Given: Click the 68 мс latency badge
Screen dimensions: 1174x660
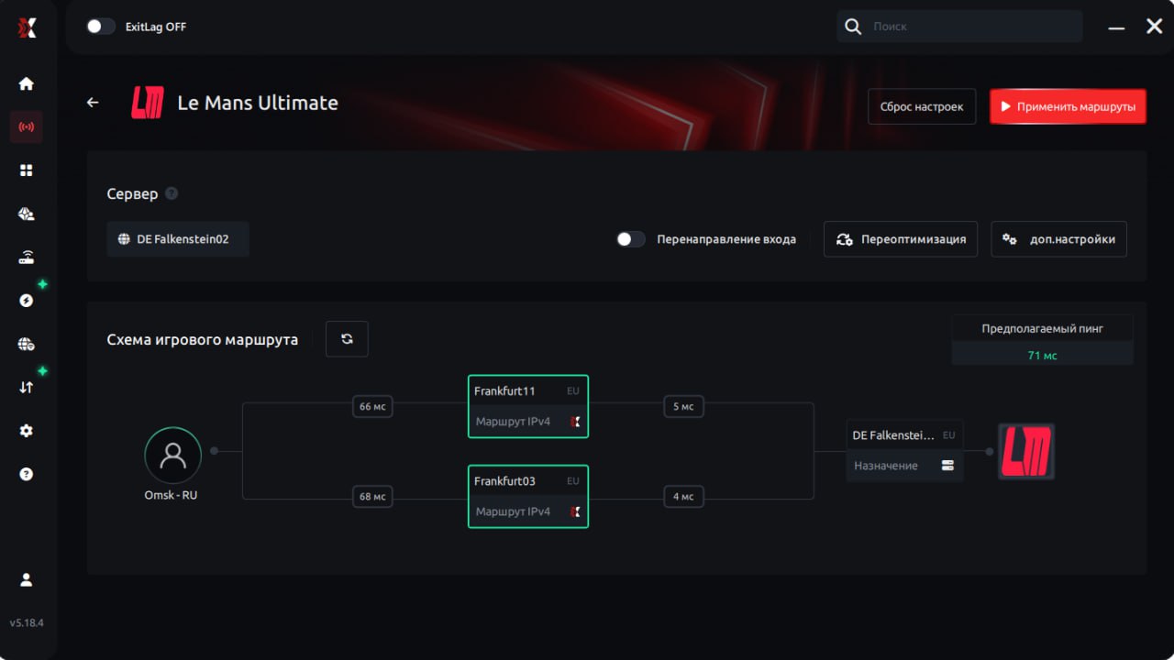Looking at the screenshot, I should click(372, 496).
